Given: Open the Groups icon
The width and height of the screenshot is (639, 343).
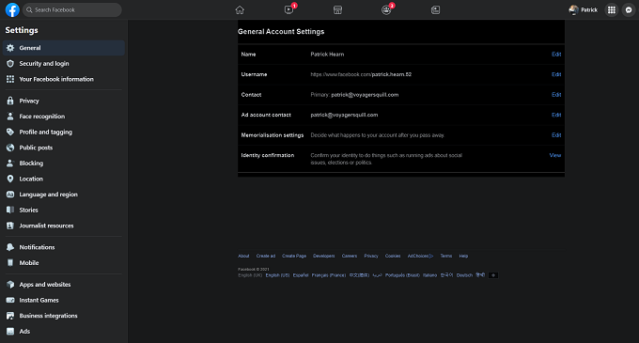Looking at the screenshot, I should [386, 9].
